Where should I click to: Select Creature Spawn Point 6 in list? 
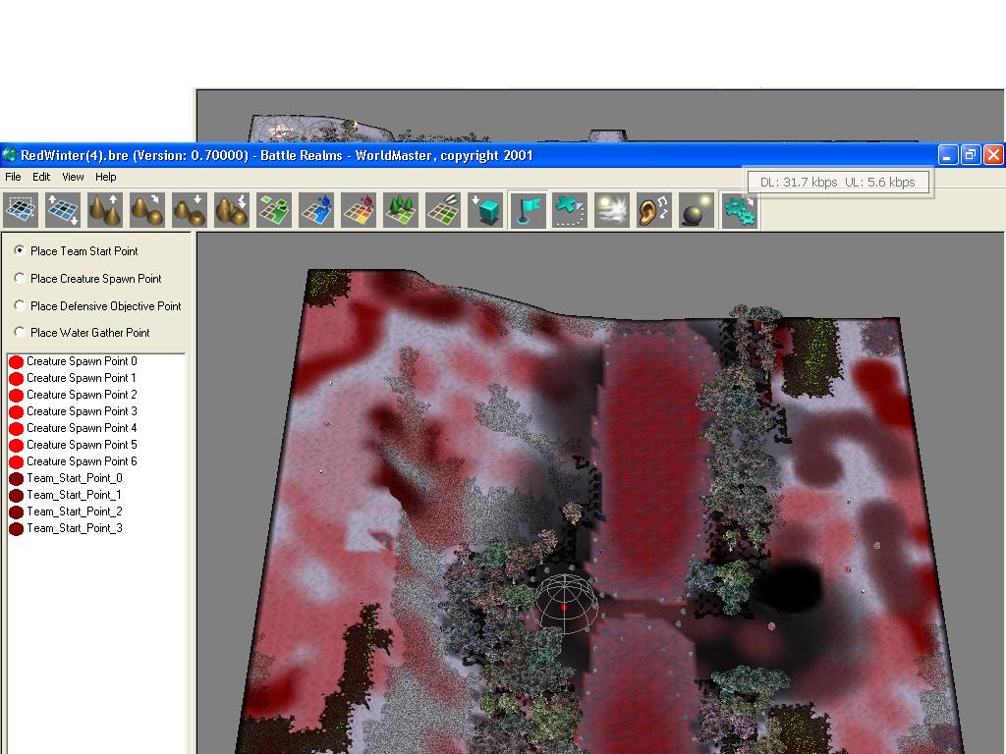coord(73,461)
